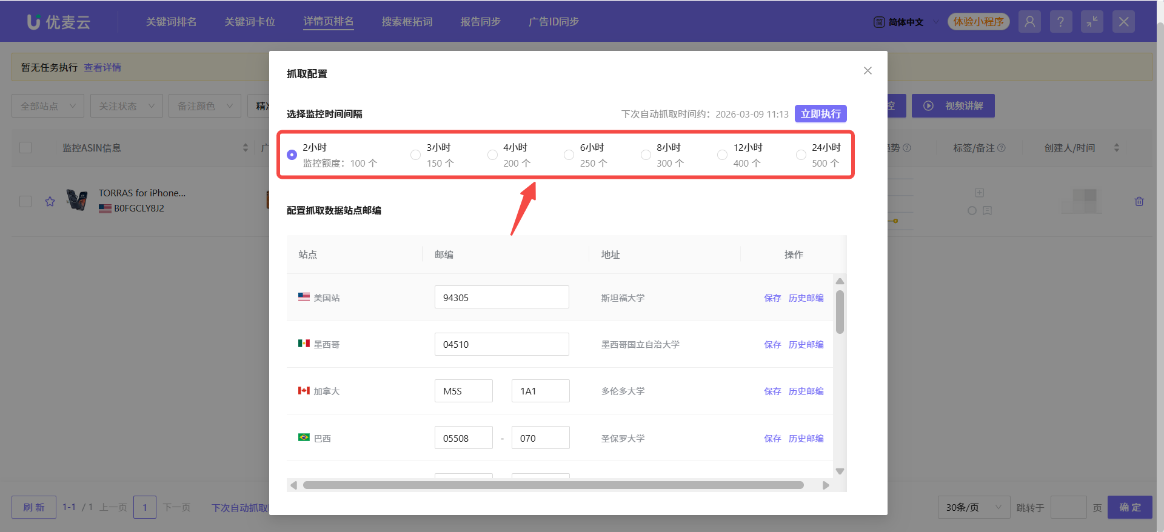Click the play icon in 视频讲解
The width and height of the screenshot is (1164, 532).
click(928, 105)
